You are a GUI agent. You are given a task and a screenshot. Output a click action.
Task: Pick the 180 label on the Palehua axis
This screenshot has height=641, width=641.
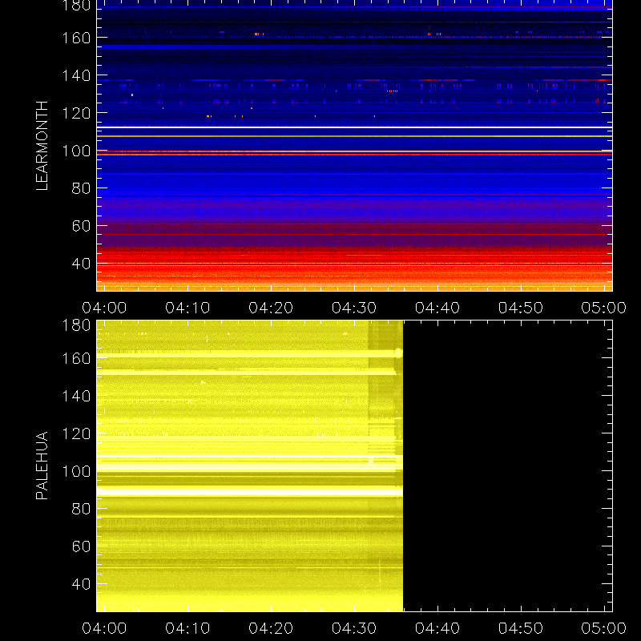[76, 325]
